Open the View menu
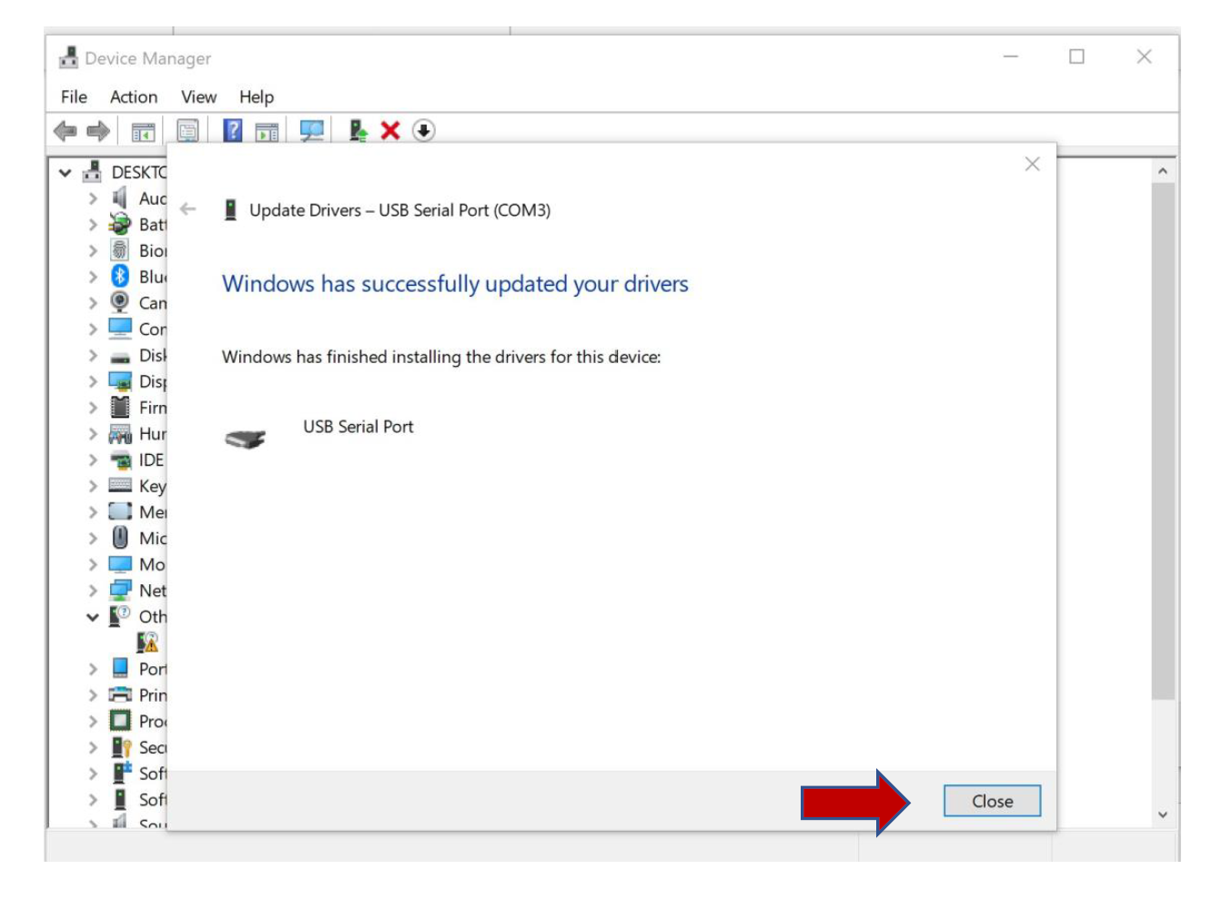Screen dimensions: 1232x910 tap(198, 96)
